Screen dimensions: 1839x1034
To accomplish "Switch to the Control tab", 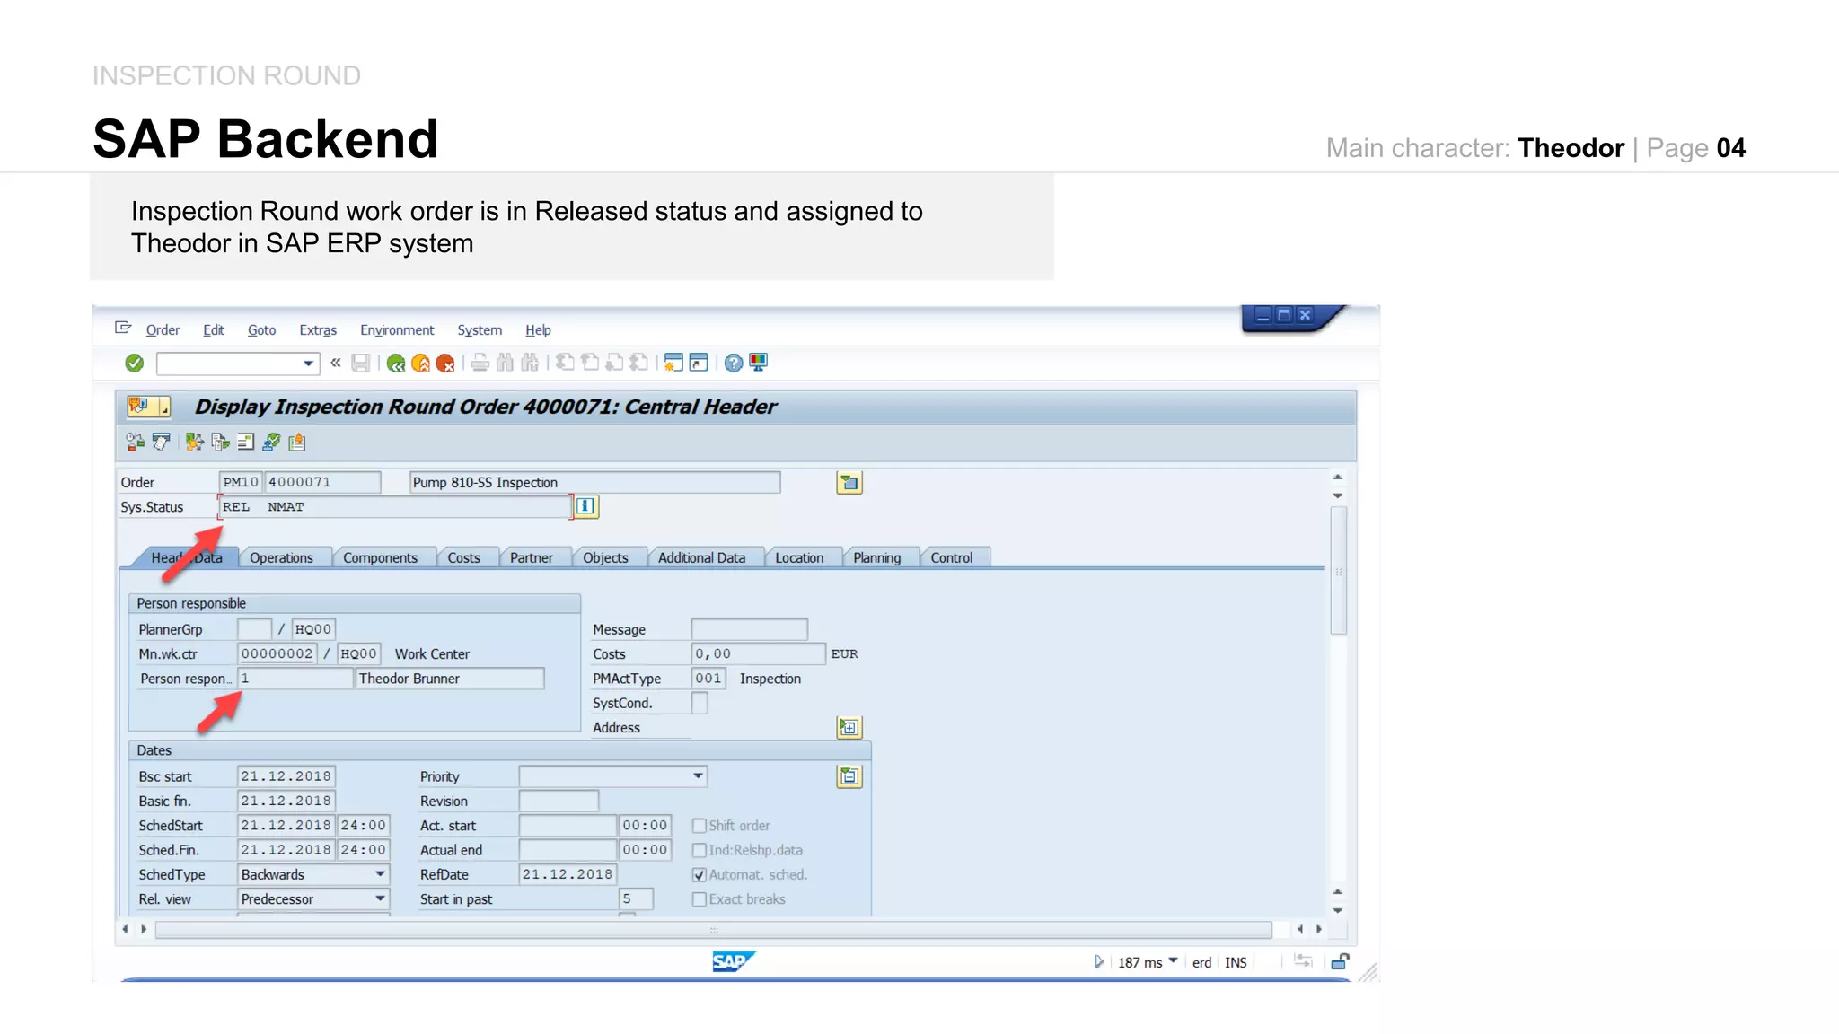I will click(x=951, y=557).
